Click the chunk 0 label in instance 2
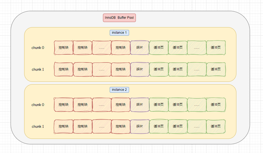 pos(38,105)
